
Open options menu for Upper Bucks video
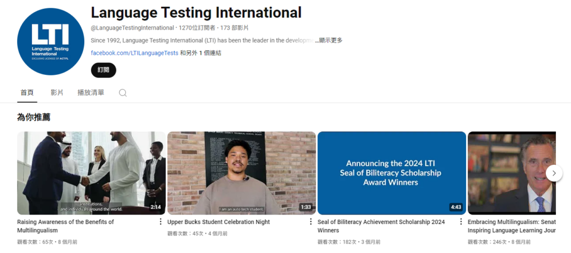(311, 222)
